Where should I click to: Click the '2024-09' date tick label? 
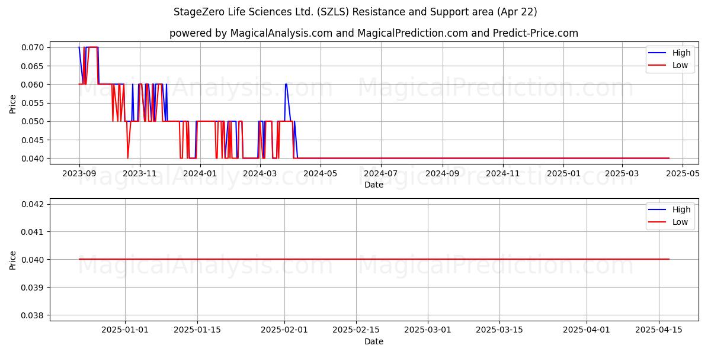[442, 173]
